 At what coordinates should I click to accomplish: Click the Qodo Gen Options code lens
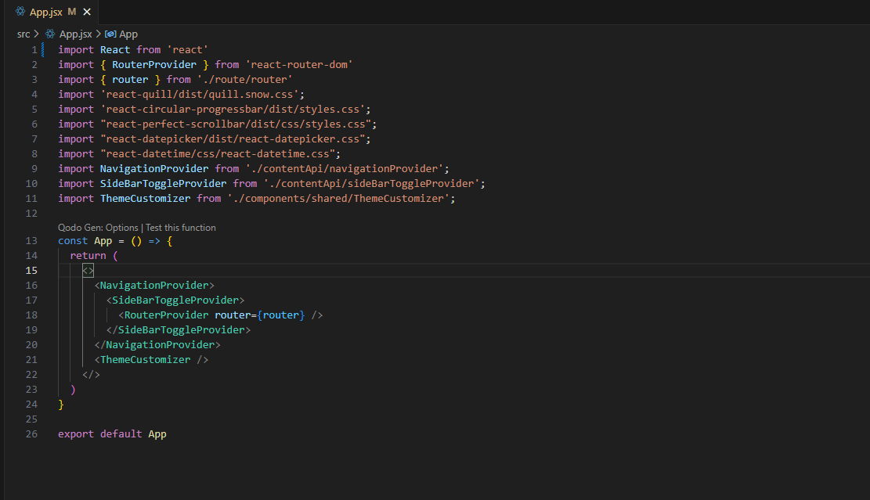tap(98, 228)
